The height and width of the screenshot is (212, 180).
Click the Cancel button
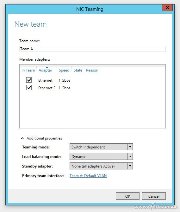[x=154, y=196]
